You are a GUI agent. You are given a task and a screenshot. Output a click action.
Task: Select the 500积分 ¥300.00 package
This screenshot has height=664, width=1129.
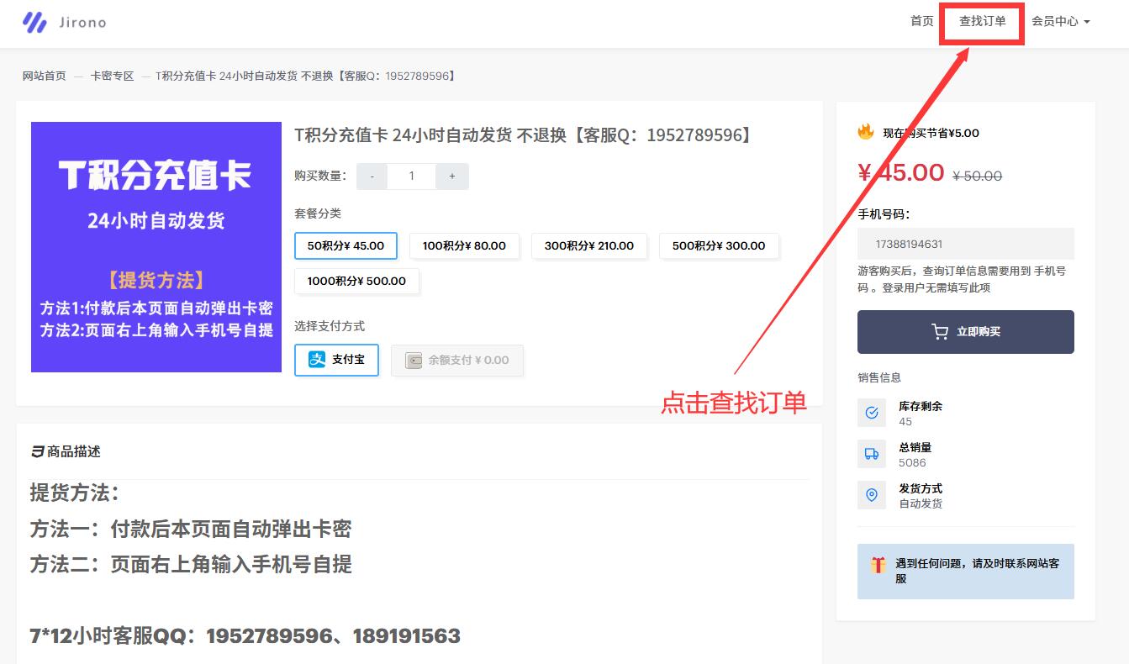point(719,246)
